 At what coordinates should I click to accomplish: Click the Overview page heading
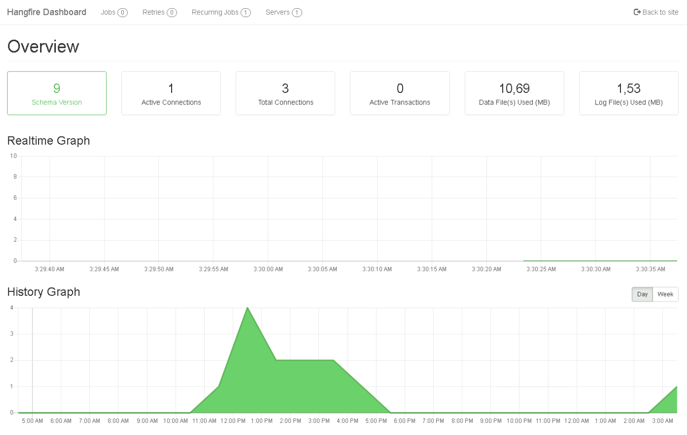[x=43, y=47]
